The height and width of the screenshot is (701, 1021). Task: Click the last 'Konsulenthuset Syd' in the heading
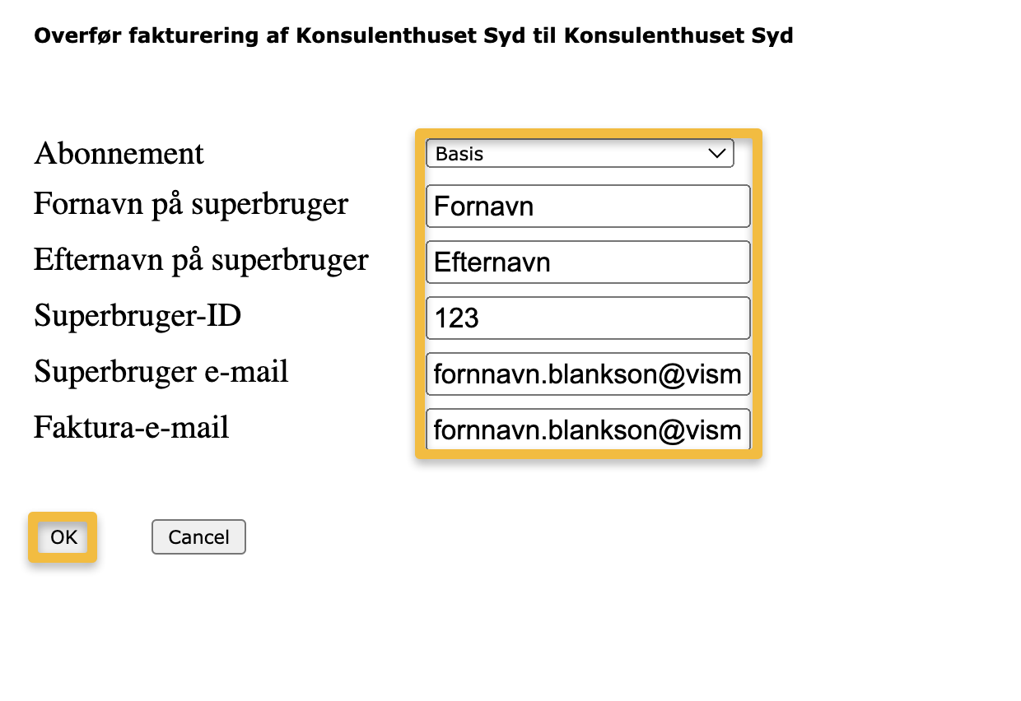pyautogui.click(x=678, y=36)
